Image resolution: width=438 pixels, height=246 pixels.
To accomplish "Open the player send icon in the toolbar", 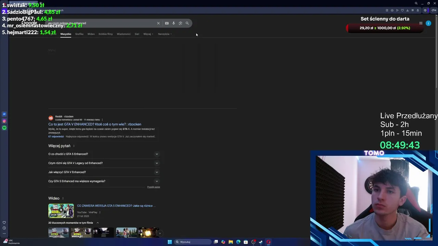I will (x=397, y=10).
